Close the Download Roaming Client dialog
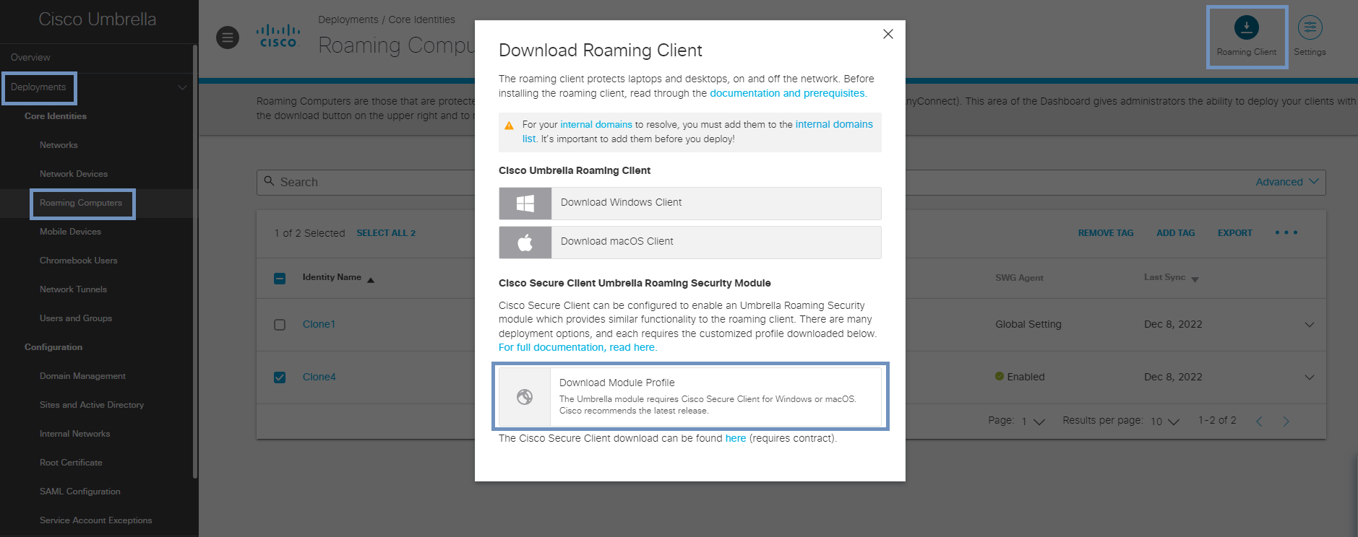This screenshot has height=537, width=1358. tap(888, 34)
